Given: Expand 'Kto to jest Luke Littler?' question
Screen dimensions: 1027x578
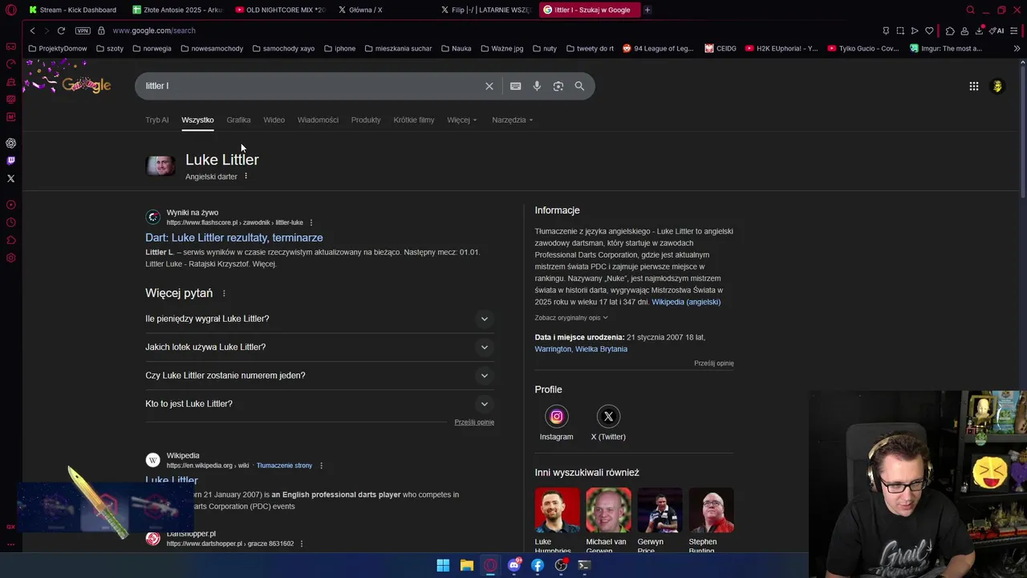Looking at the screenshot, I should pyautogui.click(x=319, y=404).
